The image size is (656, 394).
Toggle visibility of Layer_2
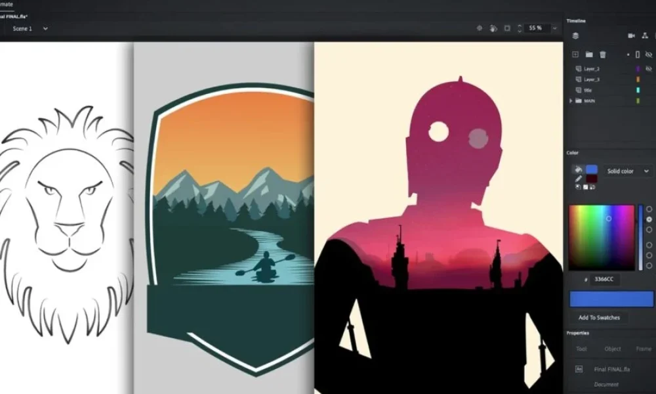pyautogui.click(x=649, y=69)
